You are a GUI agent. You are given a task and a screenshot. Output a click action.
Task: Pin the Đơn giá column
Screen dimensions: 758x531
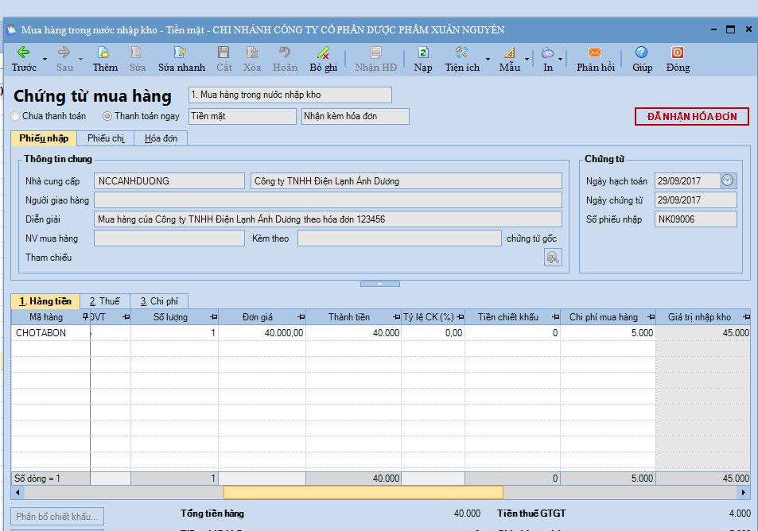(x=301, y=317)
